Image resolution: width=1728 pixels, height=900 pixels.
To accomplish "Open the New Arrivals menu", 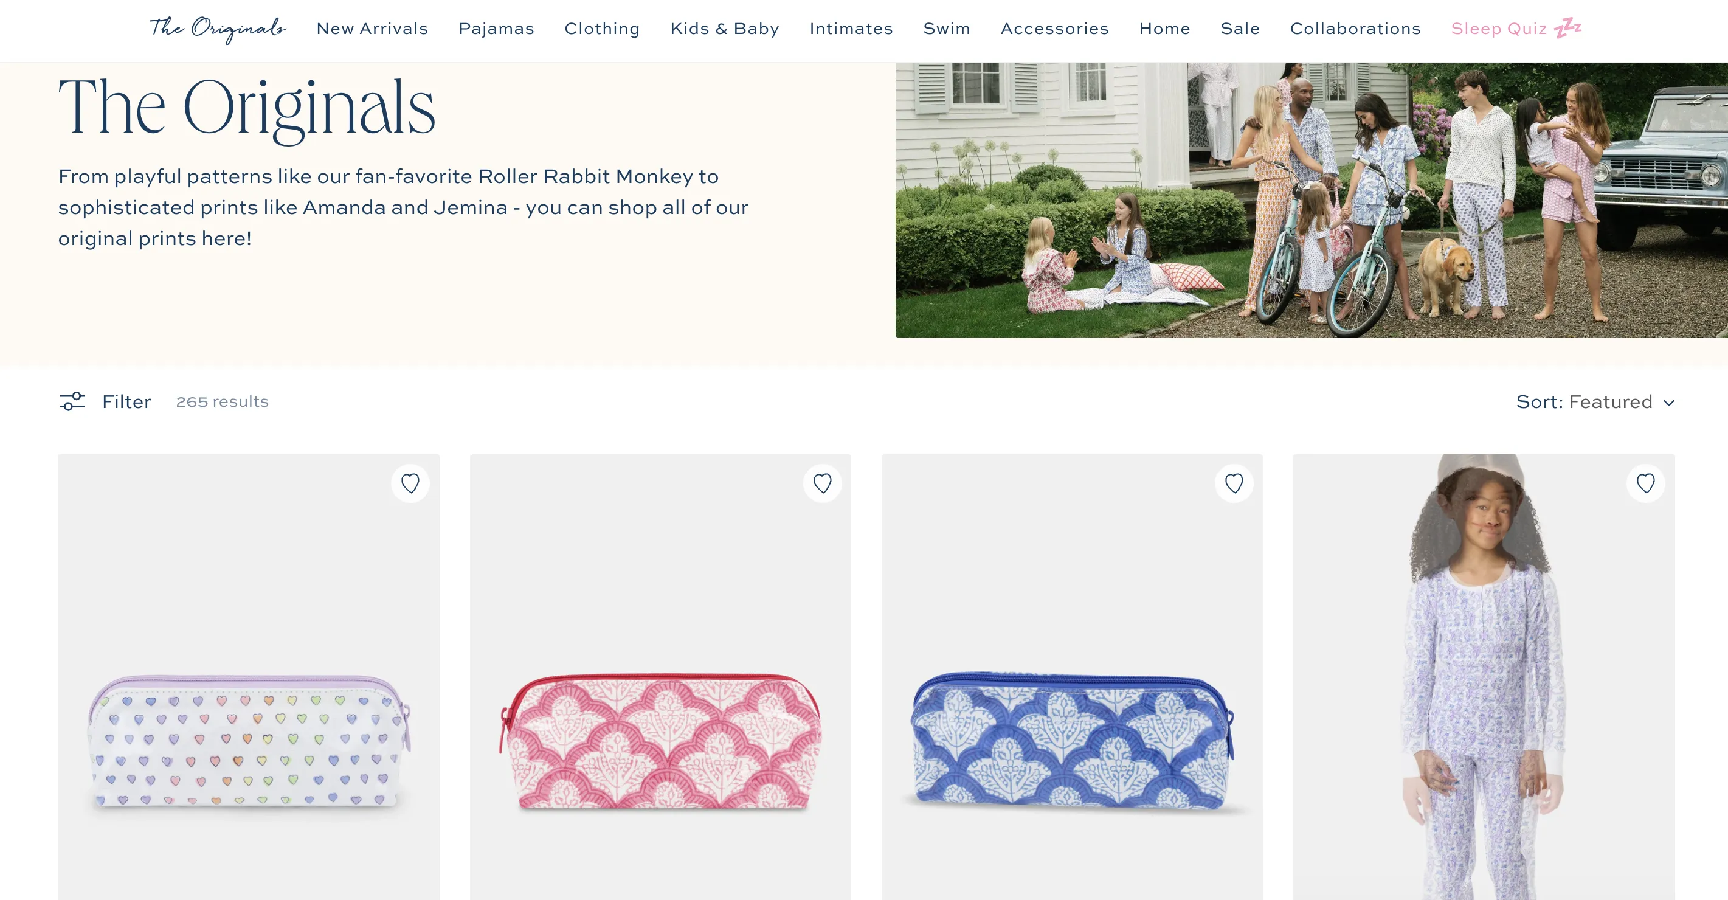I will coord(372,29).
